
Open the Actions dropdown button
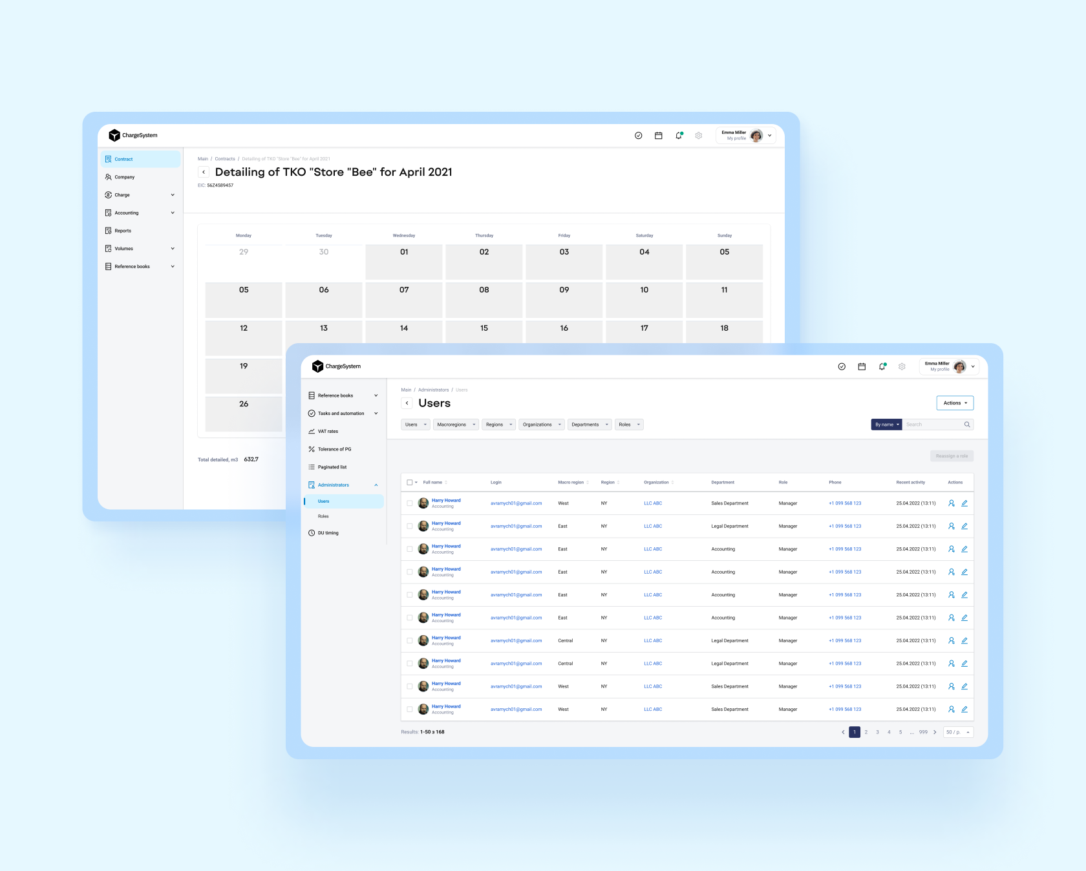955,403
